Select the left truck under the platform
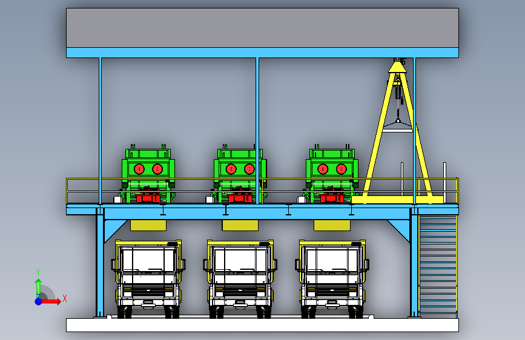Image resolution: width=525 pixels, height=340 pixels. pos(148,279)
